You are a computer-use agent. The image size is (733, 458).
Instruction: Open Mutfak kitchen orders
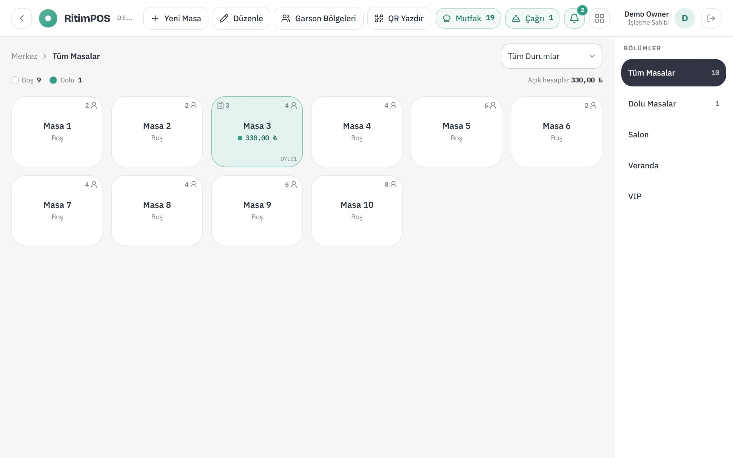pyautogui.click(x=468, y=18)
